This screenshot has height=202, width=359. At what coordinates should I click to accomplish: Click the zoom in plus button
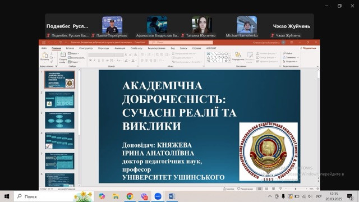tap(307, 189)
